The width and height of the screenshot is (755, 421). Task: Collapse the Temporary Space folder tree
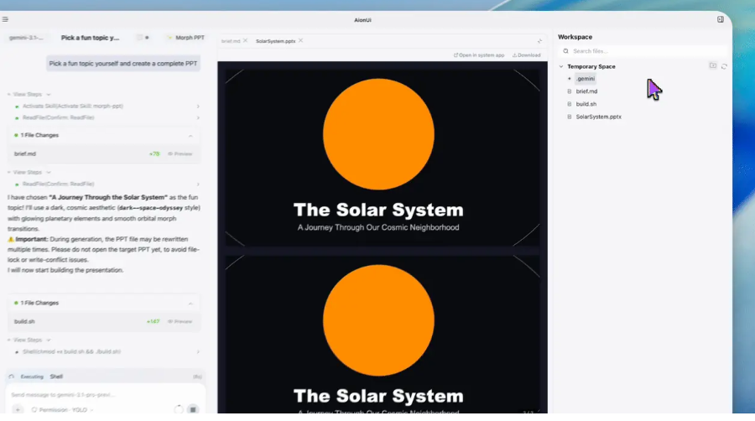click(561, 66)
